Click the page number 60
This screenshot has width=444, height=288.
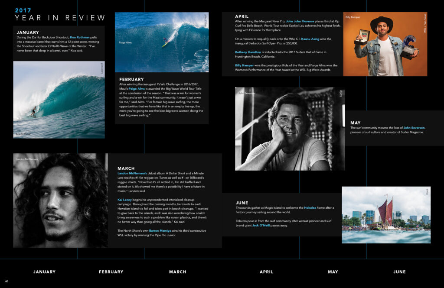pos(7,281)
